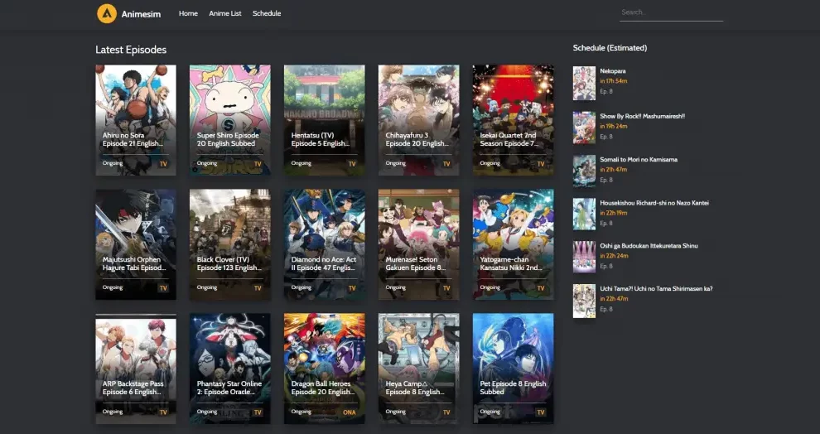
Task: Click Ongoing status on Ahiru no Sora
Action: pyautogui.click(x=113, y=163)
